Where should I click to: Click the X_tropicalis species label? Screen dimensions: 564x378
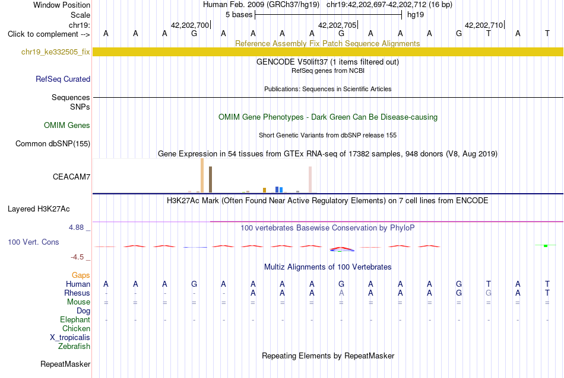70,338
